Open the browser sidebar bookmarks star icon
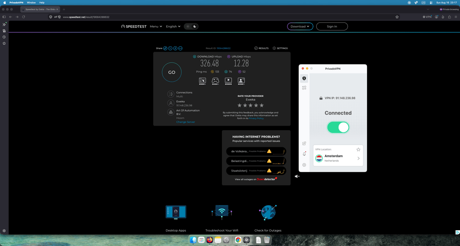460x246 pixels. [x=4, y=44]
